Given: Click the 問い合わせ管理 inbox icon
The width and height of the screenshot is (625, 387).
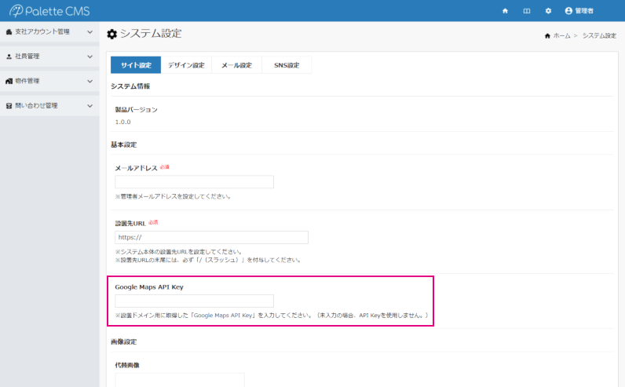Looking at the screenshot, I should click(9, 106).
